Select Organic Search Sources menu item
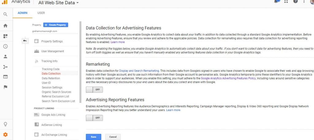The width and height of the screenshot is (314, 140). point(56,92)
